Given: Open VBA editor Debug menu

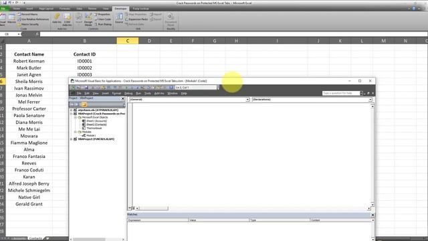Looking at the screenshot, I should (128, 93).
